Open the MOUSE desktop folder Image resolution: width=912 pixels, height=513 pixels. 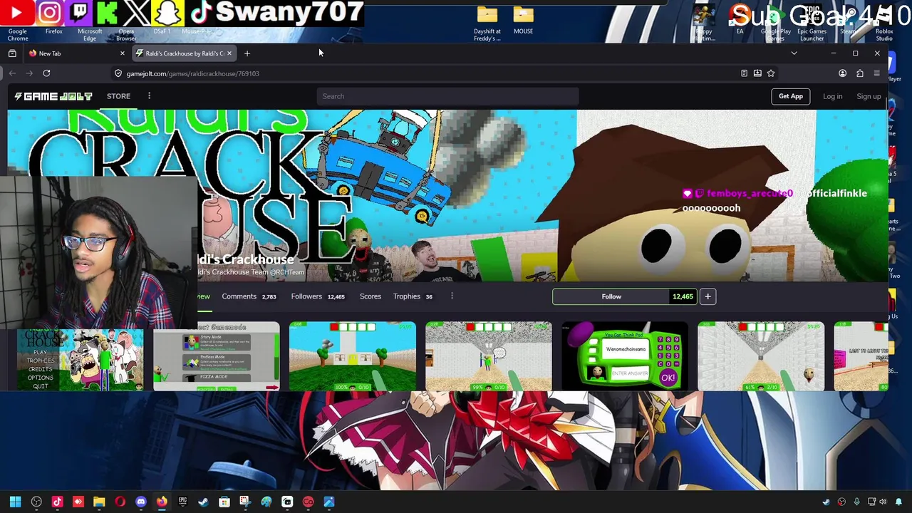523,20
